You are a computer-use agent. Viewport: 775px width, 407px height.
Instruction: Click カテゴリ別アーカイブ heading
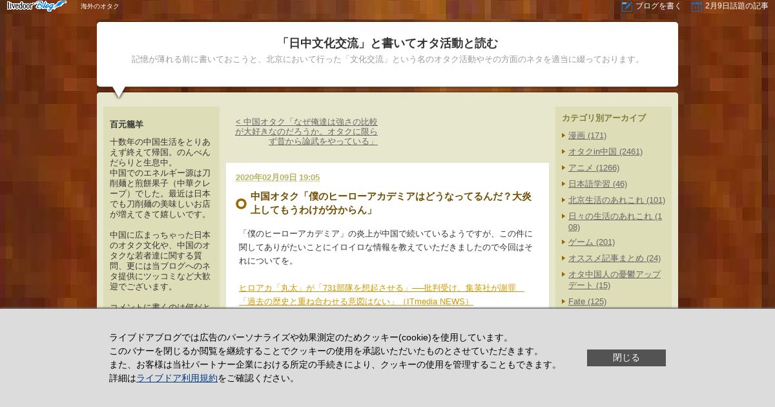(x=604, y=118)
